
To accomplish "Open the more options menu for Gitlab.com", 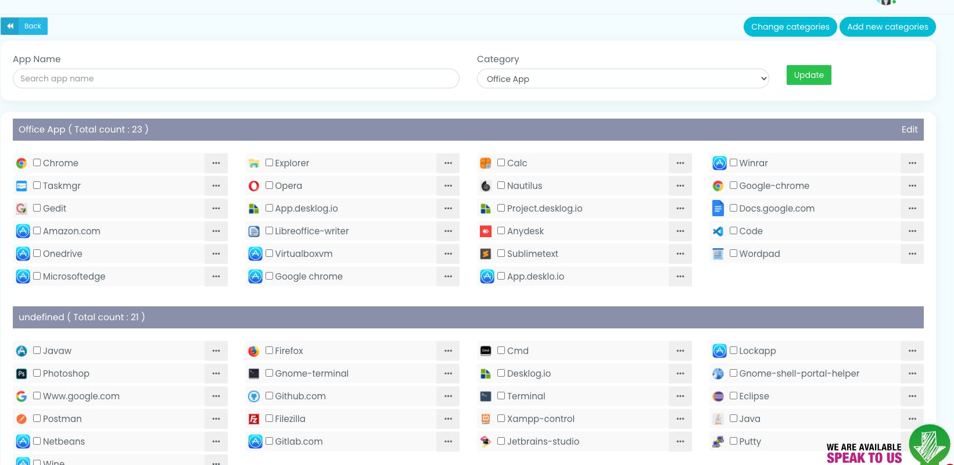I will coord(448,442).
